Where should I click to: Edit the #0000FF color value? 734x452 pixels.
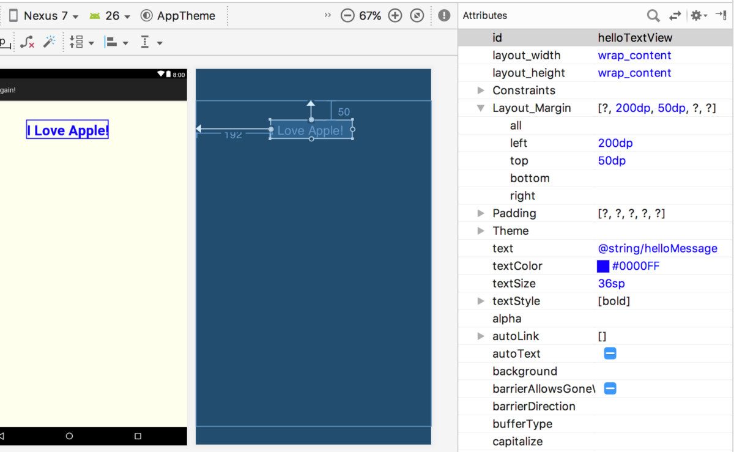636,266
